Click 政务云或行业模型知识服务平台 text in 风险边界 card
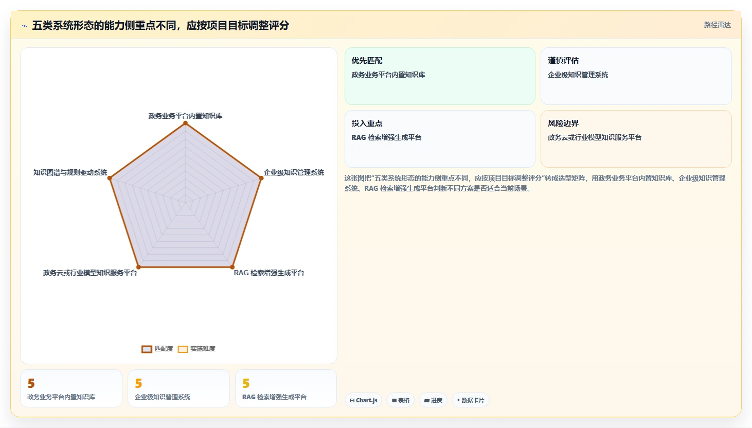 [595, 137]
